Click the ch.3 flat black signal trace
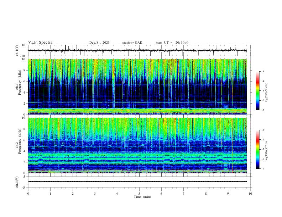Viewport: 282px width, 217px height. (x=137, y=182)
